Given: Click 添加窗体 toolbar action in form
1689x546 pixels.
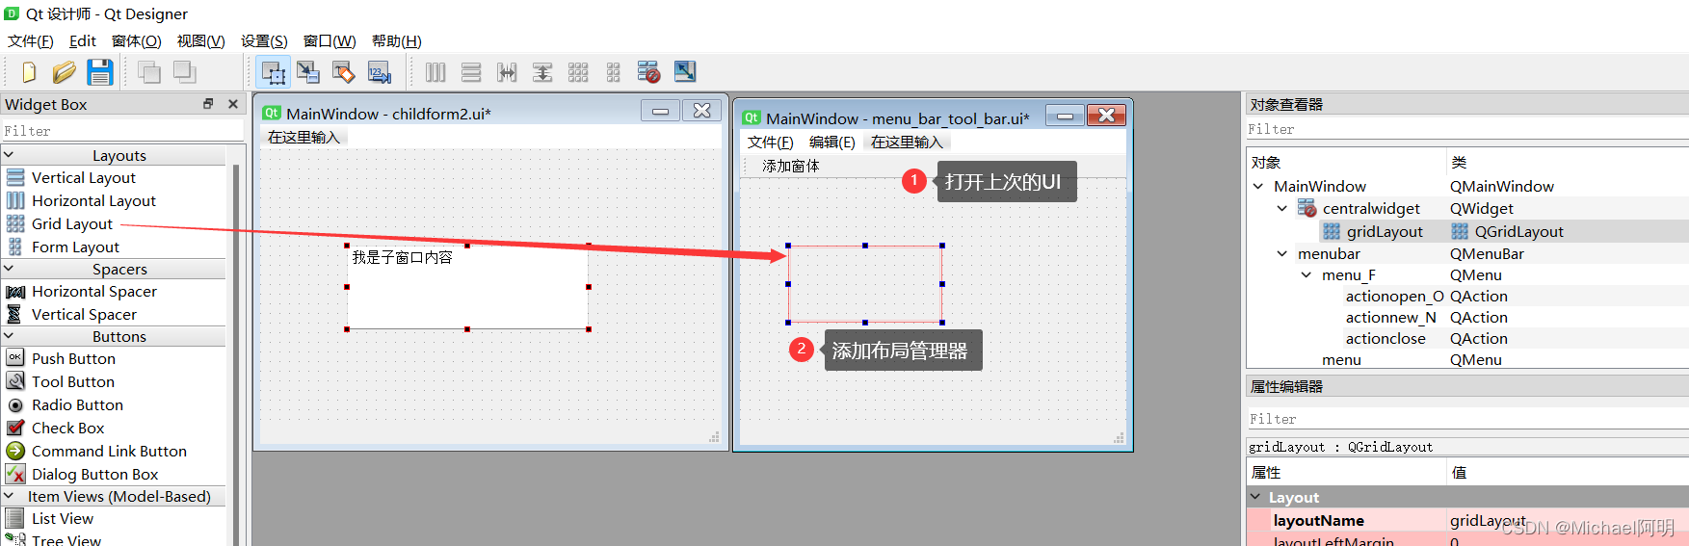Looking at the screenshot, I should 791,167.
